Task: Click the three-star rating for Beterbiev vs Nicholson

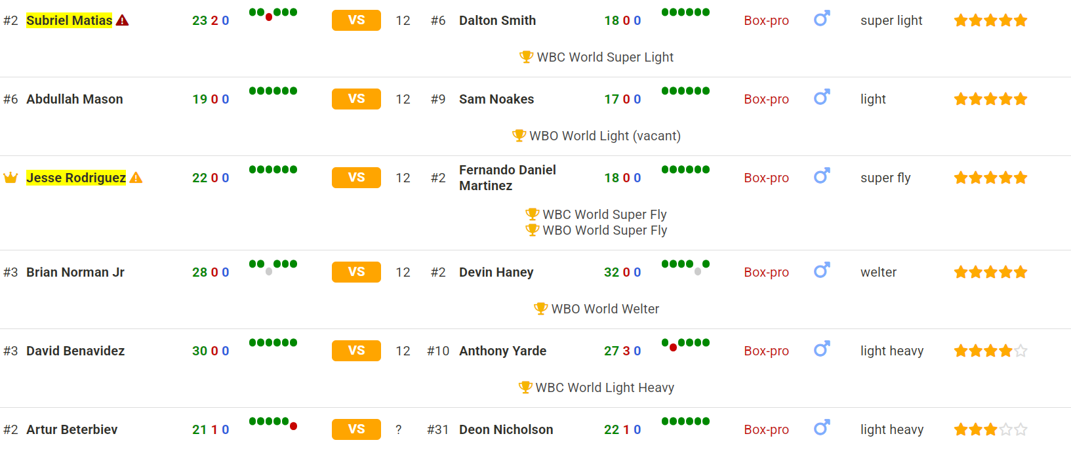Action: click(x=990, y=429)
